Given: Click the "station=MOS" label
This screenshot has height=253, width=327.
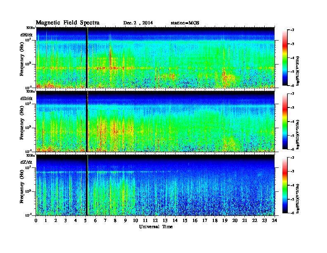Looking at the screenshot, I should pyautogui.click(x=185, y=23).
